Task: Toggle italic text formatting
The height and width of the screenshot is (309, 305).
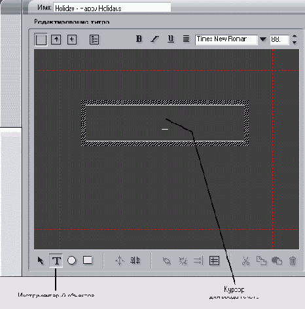Action: pyautogui.click(x=154, y=39)
